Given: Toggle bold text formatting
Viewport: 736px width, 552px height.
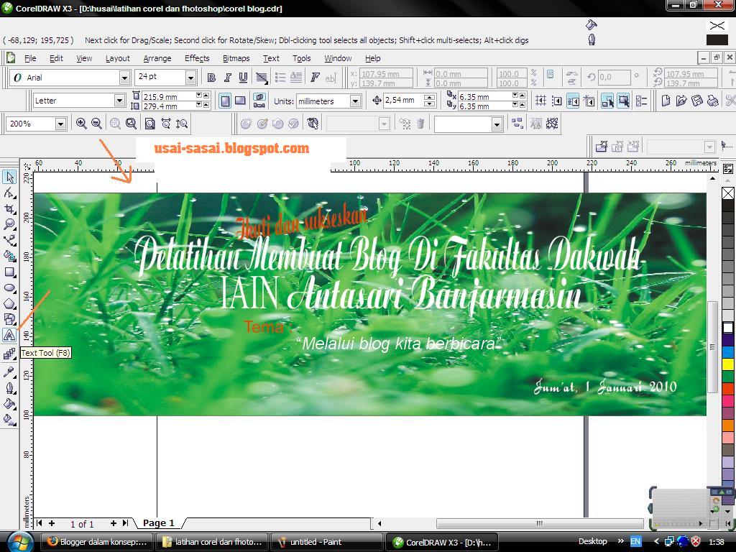Looking at the screenshot, I should tap(212, 77).
